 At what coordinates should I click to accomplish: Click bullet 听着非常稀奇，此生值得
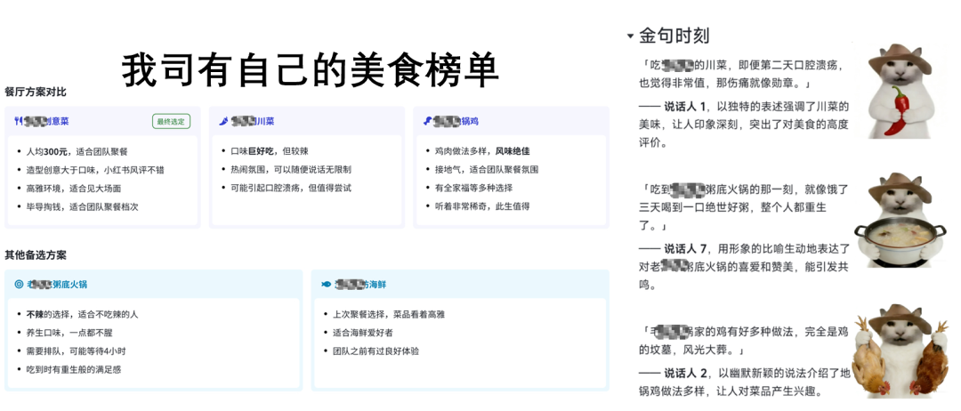coord(482,206)
